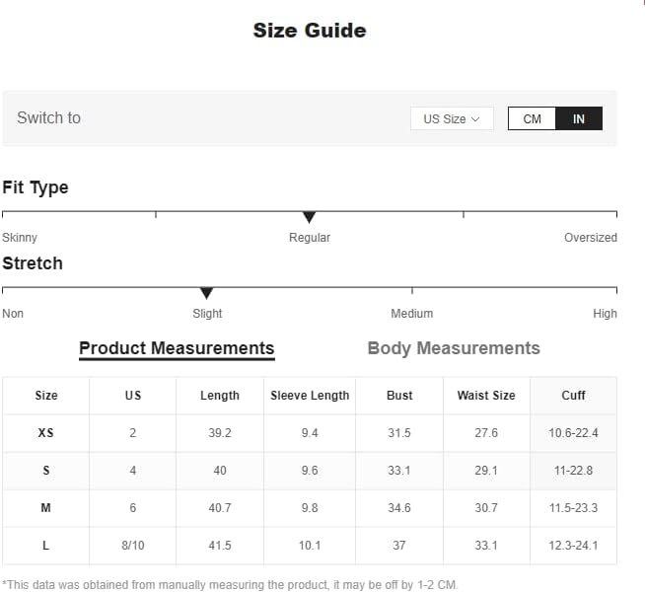Click the Medium stretch label
Screen dimensions: 645x593
411,314
